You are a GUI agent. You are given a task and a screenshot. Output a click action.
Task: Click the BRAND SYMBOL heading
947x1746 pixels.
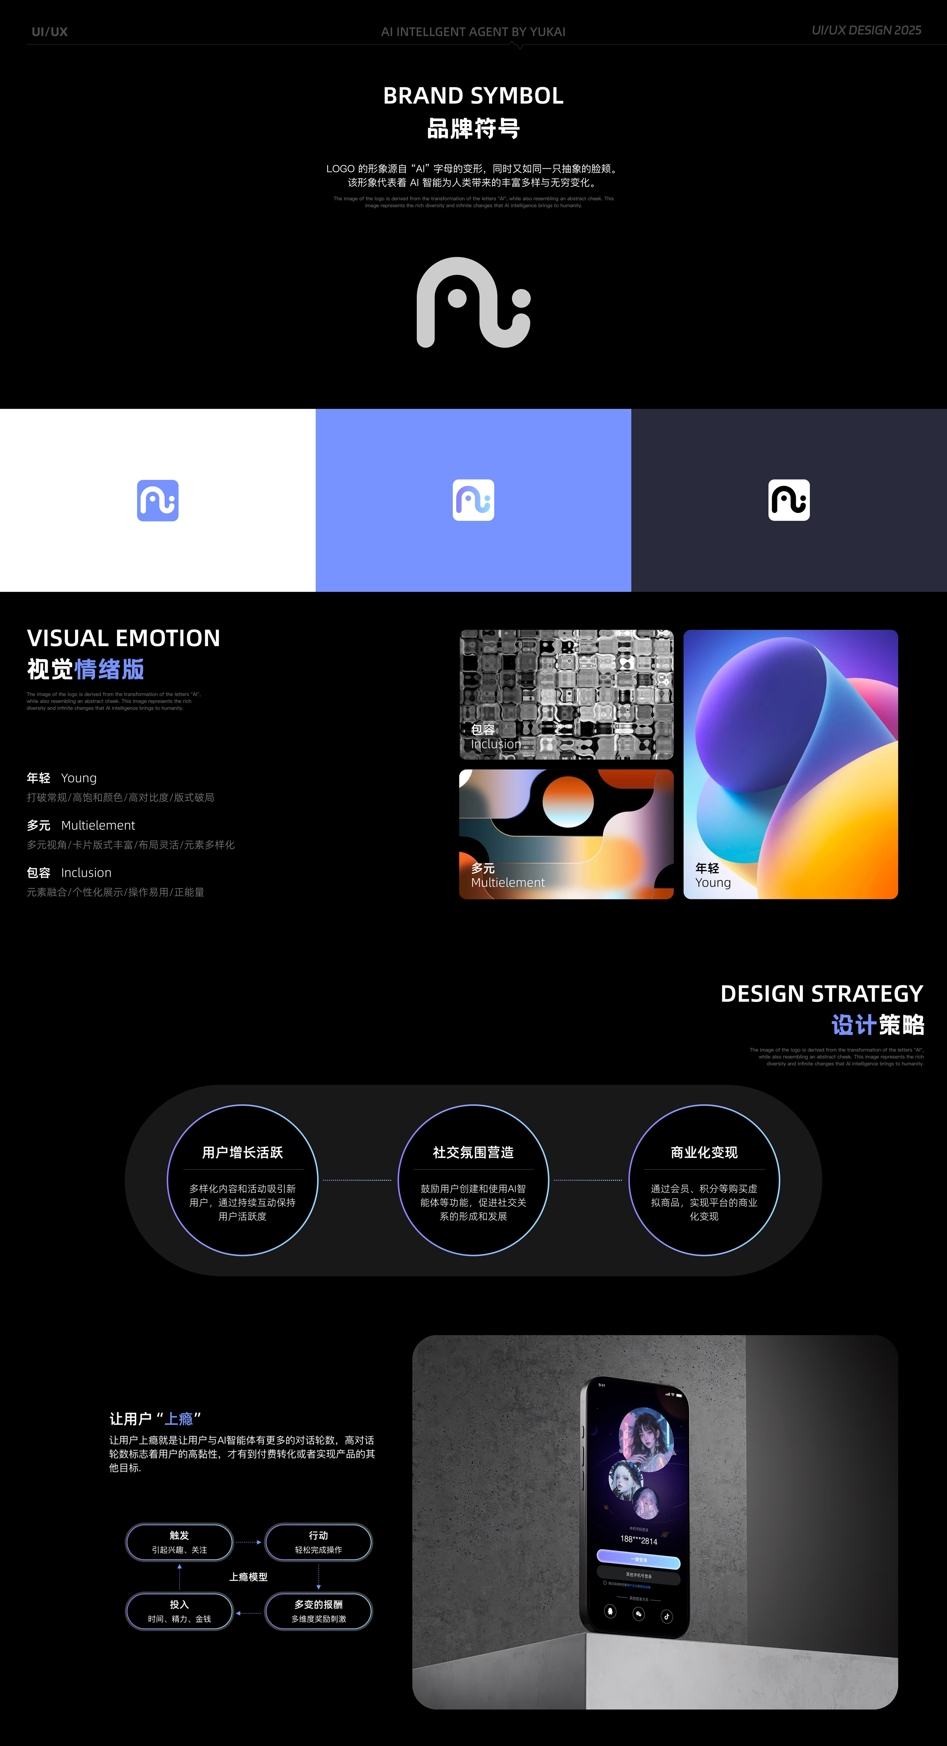(x=473, y=96)
